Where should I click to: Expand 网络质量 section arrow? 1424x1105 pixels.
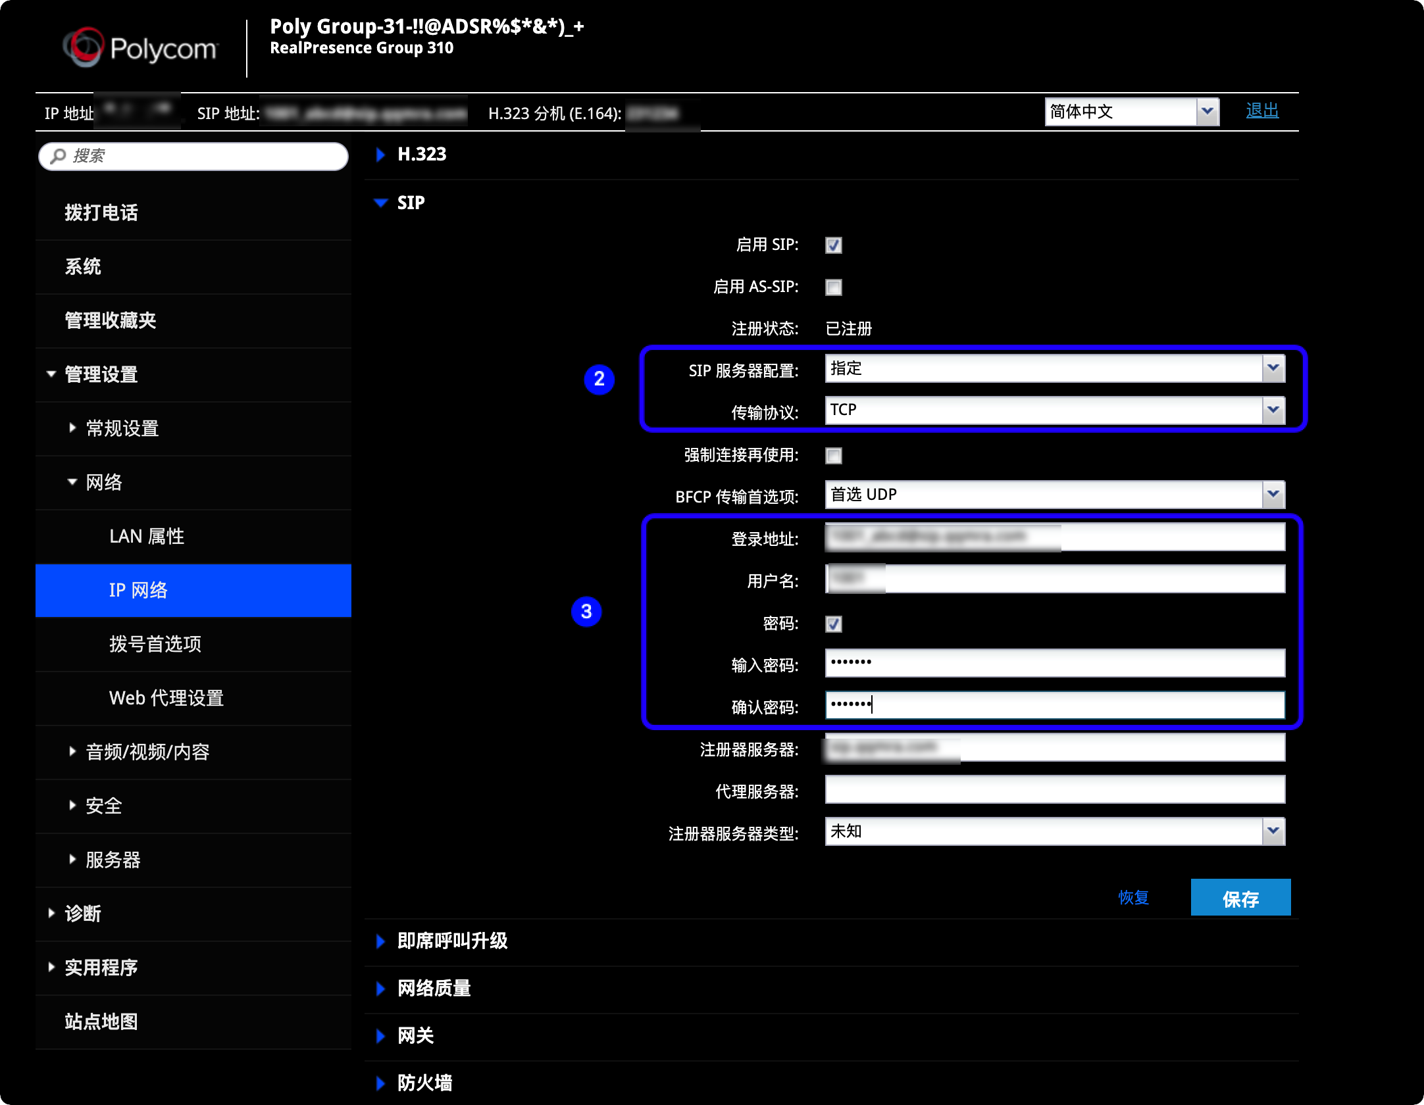(x=380, y=989)
